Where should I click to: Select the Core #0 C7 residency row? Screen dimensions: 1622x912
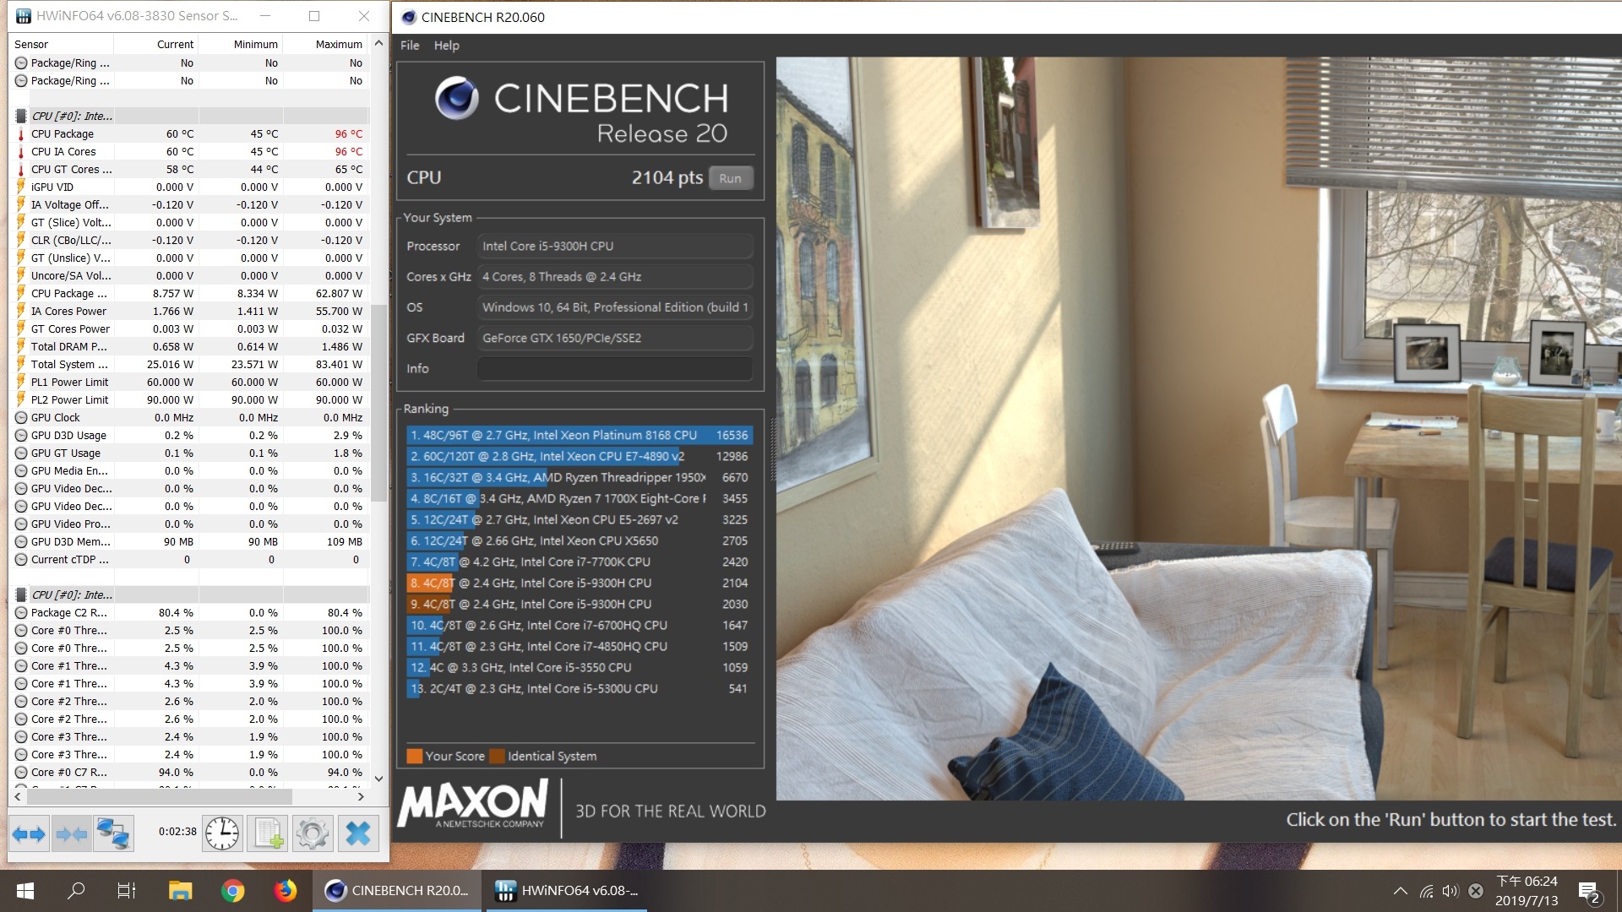pos(189,773)
